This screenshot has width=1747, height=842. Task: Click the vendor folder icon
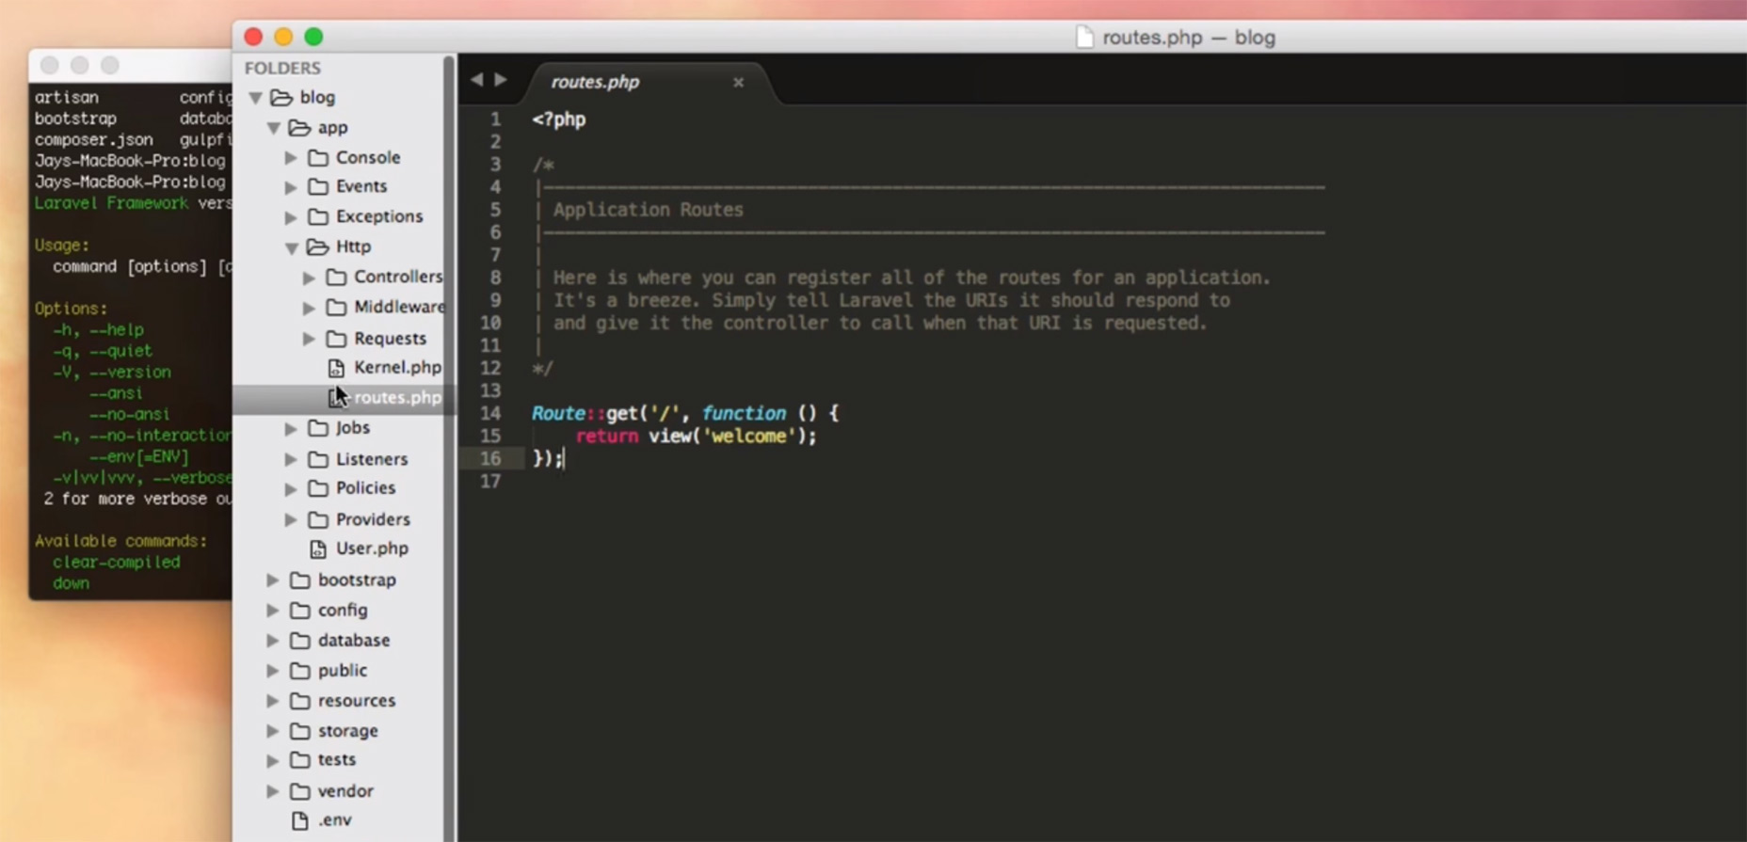click(x=300, y=790)
